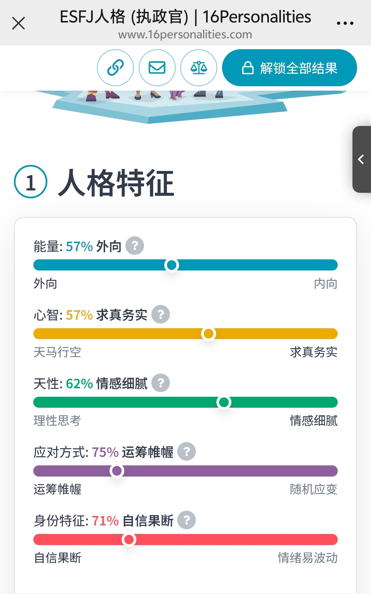The image size is (371, 594).
Task: Click the blue 能量 slider handle
Action: coord(172,265)
